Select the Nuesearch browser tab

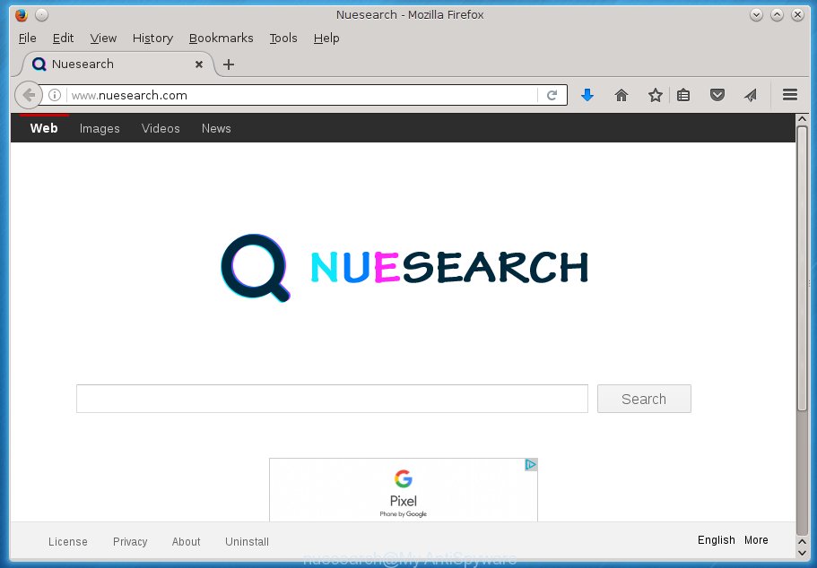[x=117, y=65]
